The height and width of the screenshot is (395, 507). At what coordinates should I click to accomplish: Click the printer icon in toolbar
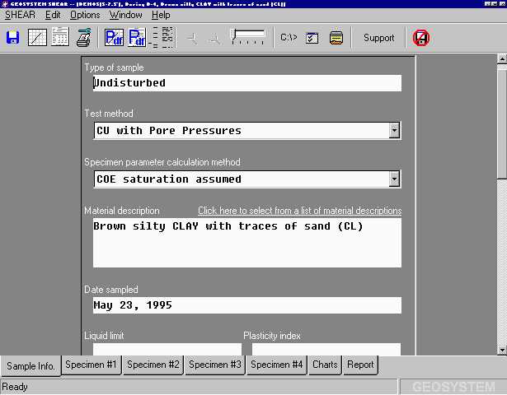84,38
